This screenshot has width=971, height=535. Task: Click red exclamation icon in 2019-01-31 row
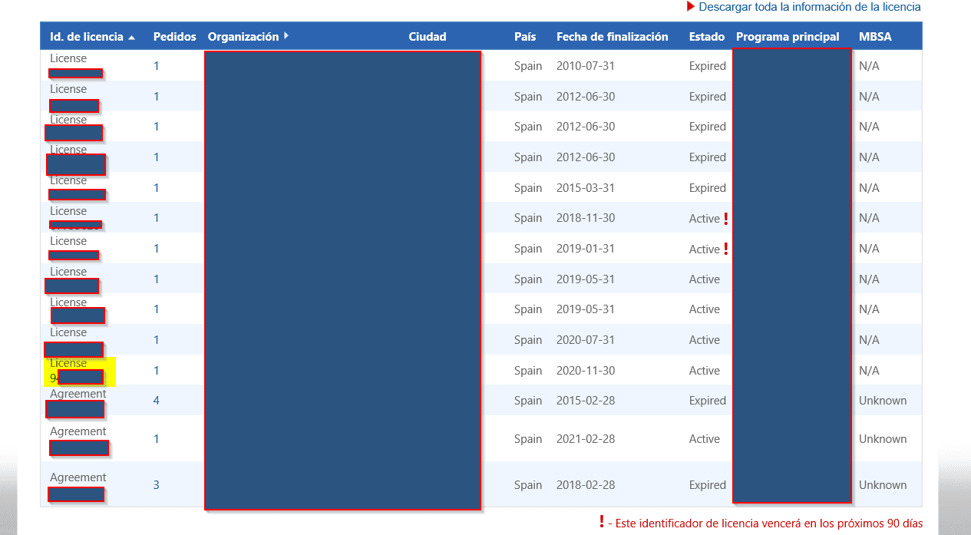tap(725, 249)
